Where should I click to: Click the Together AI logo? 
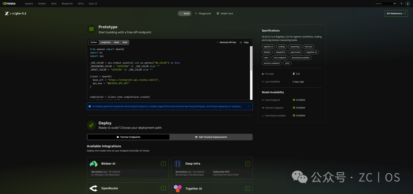(x=178, y=188)
